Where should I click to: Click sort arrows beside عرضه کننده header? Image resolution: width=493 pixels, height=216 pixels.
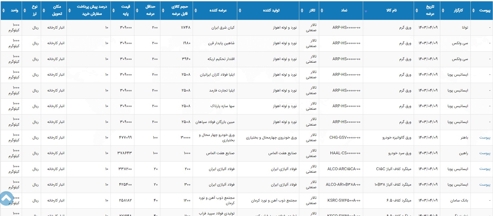[196, 11]
